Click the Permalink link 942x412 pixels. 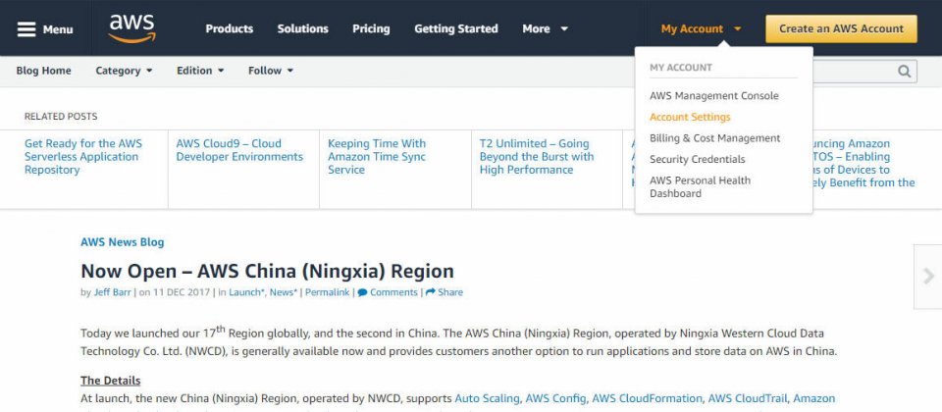point(328,292)
